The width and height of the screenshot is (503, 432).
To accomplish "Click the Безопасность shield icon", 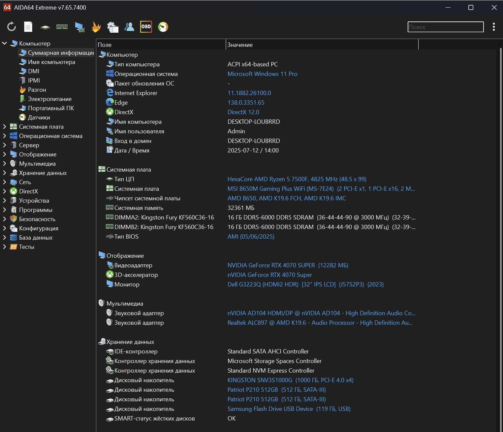I will (14, 219).
